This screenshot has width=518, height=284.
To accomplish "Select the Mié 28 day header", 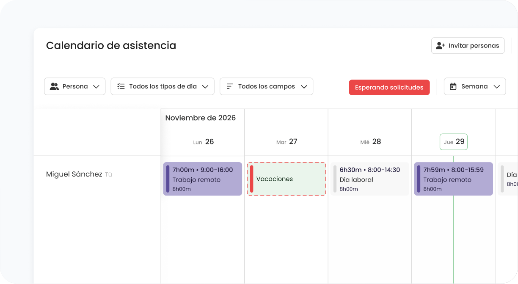I will pyautogui.click(x=371, y=142).
